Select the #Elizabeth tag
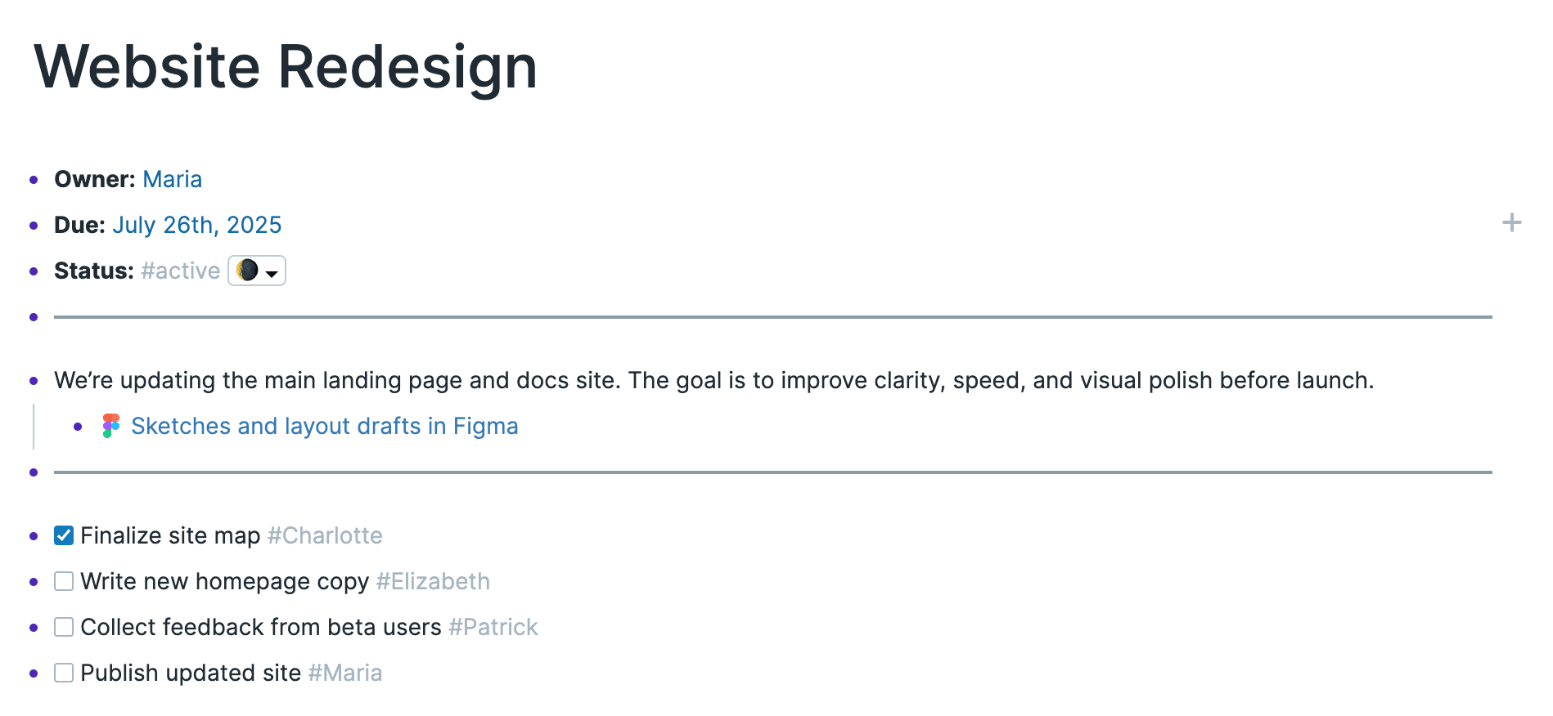 (x=433, y=581)
